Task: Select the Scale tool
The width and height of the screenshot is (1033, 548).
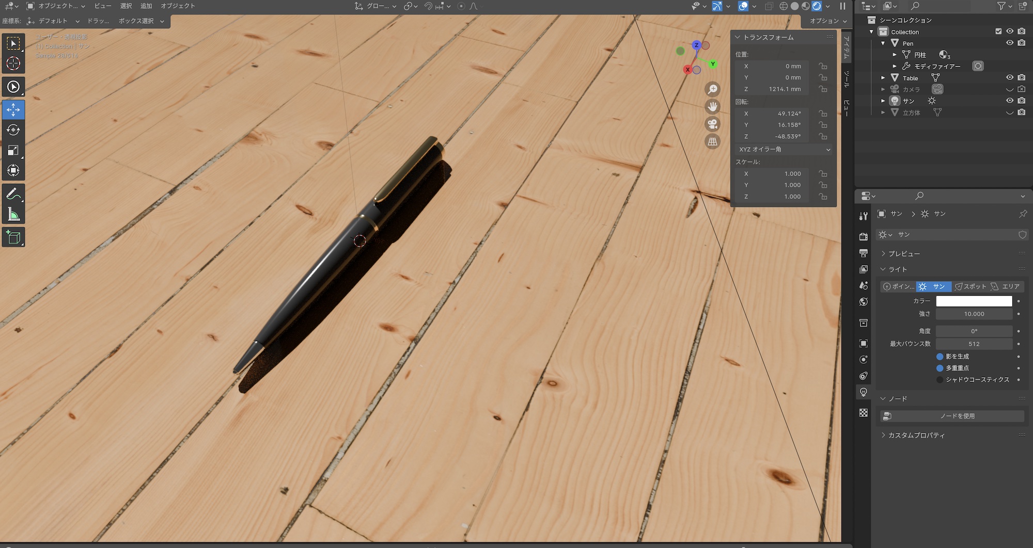Action: [13, 150]
